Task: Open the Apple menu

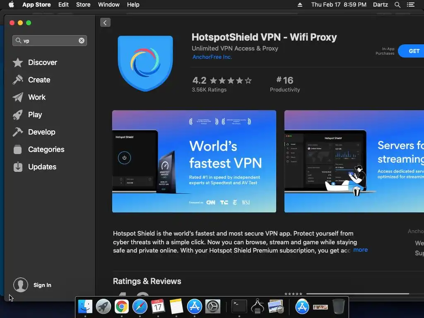Action: [x=11, y=5]
